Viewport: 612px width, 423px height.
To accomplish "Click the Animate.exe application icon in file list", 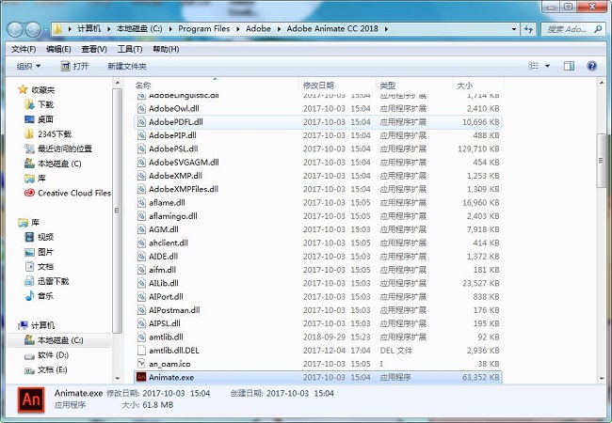I will point(140,377).
